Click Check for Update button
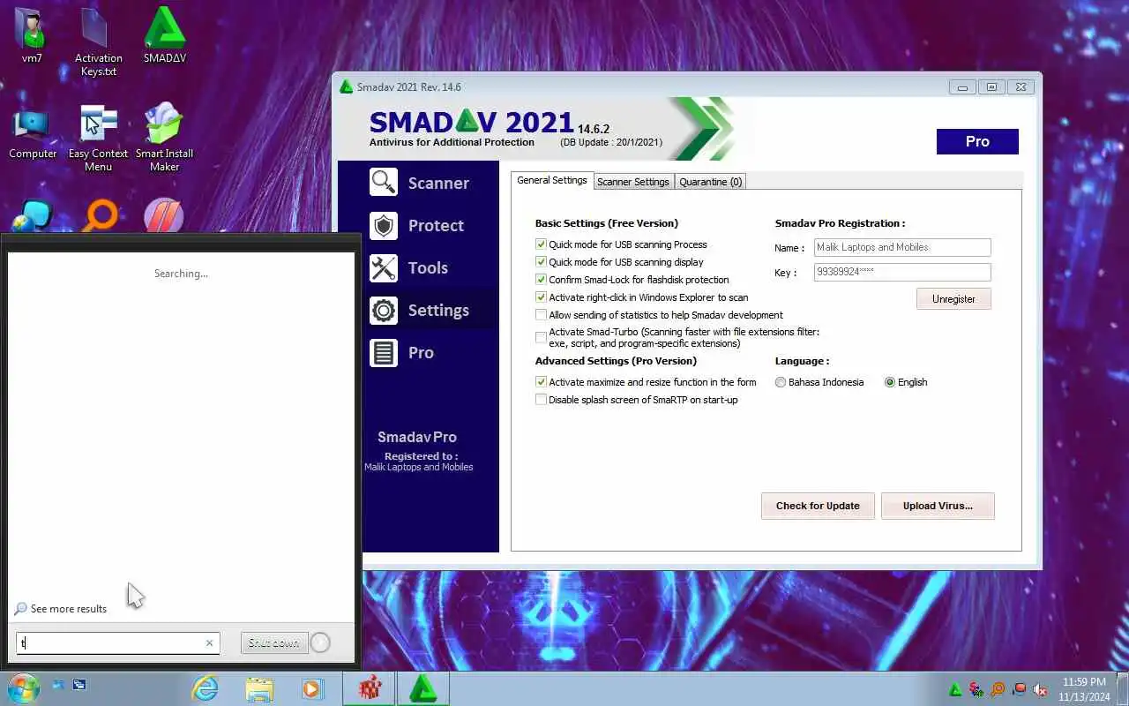Screen dimensions: 1129x706 coord(818,506)
